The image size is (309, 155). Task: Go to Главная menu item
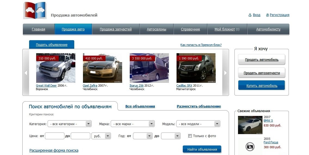pyautogui.click(x=38, y=29)
